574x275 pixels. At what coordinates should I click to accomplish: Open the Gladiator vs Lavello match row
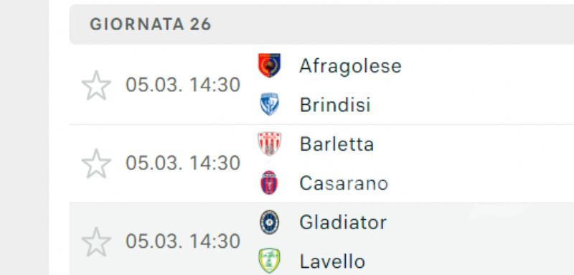pos(321,239)
